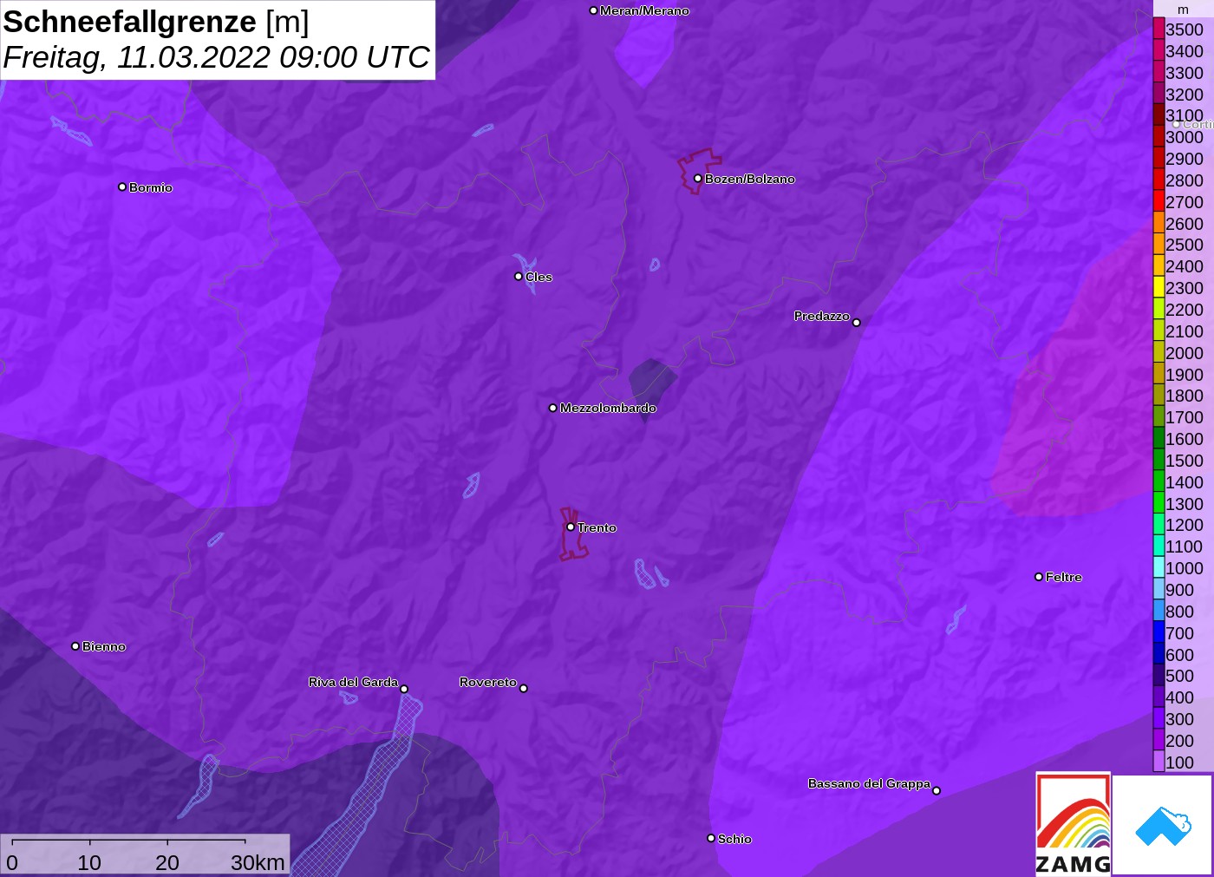Pick the 3000 legend color swatch
This screenshot has width=1214, height=877.
[x=1159, y=136]
